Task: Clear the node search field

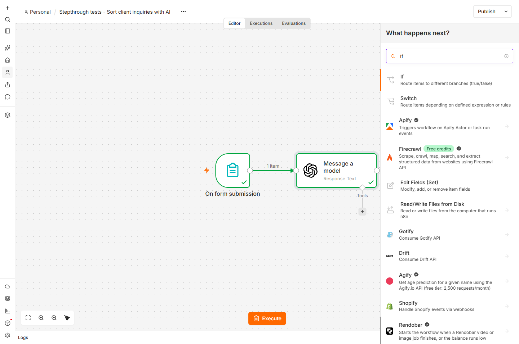Action: (x=506, y=56)
